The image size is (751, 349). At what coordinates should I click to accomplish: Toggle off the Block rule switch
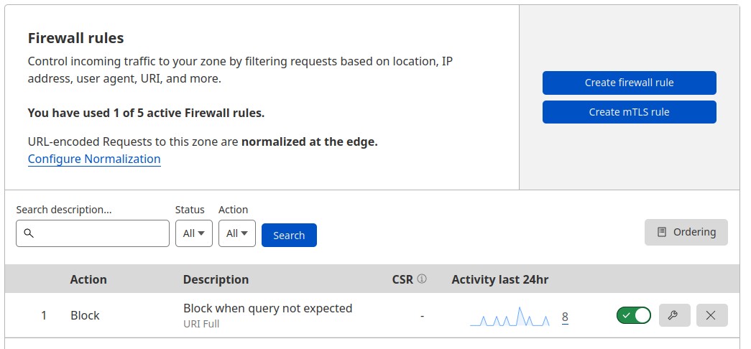point(634,315)
